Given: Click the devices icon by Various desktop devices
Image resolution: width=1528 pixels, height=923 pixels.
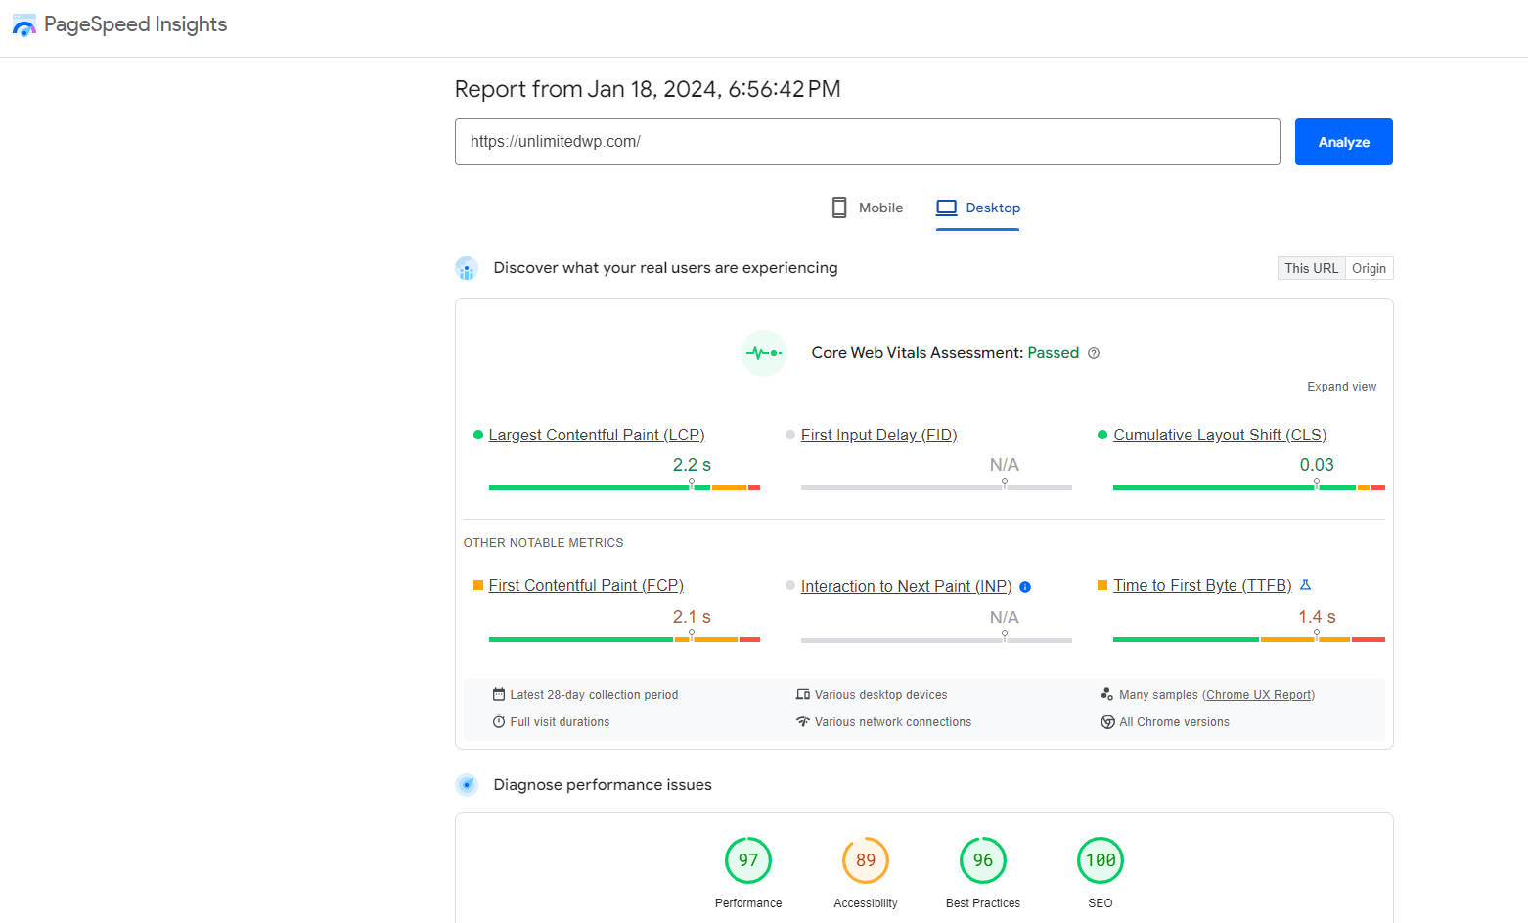Looking at the screenshot, I should pos(803,694).
